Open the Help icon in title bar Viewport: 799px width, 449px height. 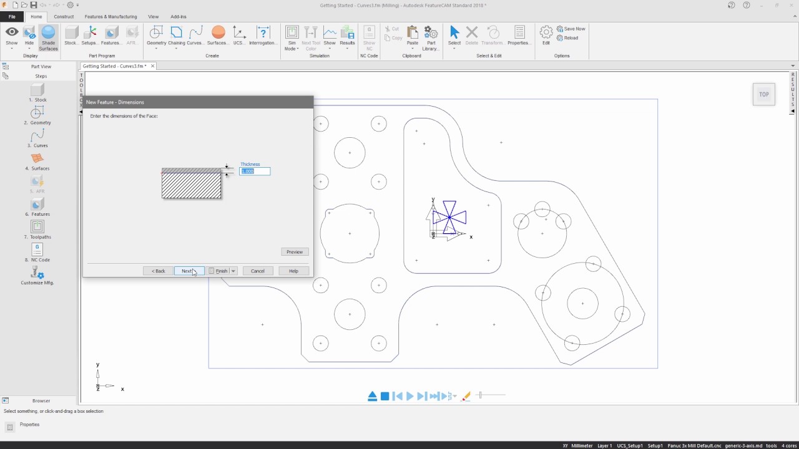coord(747,5)
